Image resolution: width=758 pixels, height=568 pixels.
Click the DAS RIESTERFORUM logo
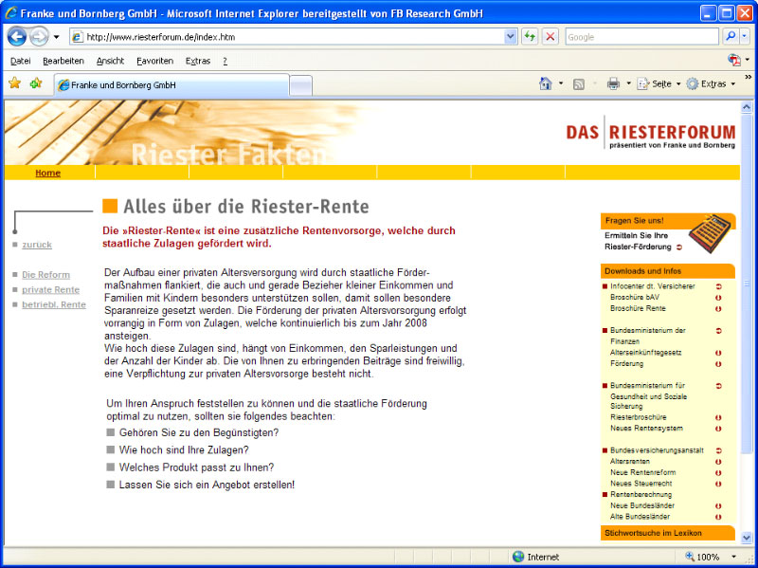pyautogui.click(x=651, y=133)
